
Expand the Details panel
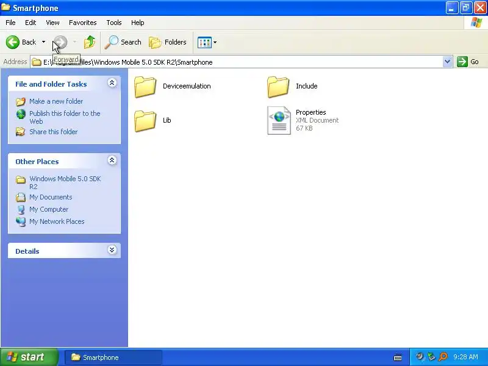(112, 250)
